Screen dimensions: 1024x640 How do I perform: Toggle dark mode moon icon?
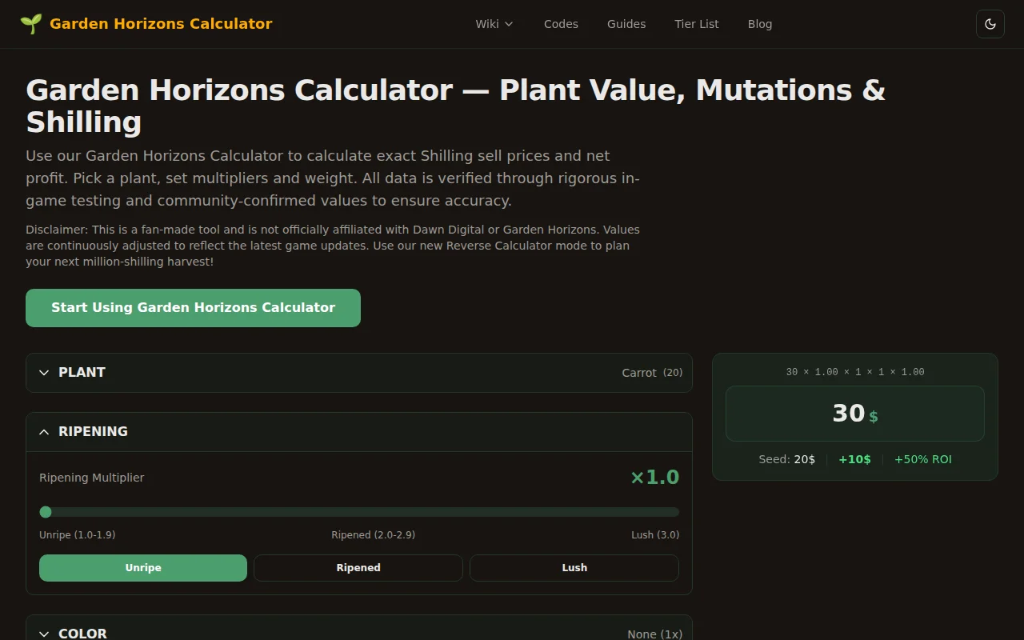point(990,24)
